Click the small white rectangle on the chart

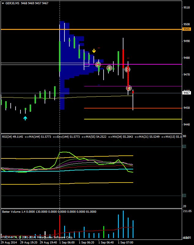(x=86, y=64)
